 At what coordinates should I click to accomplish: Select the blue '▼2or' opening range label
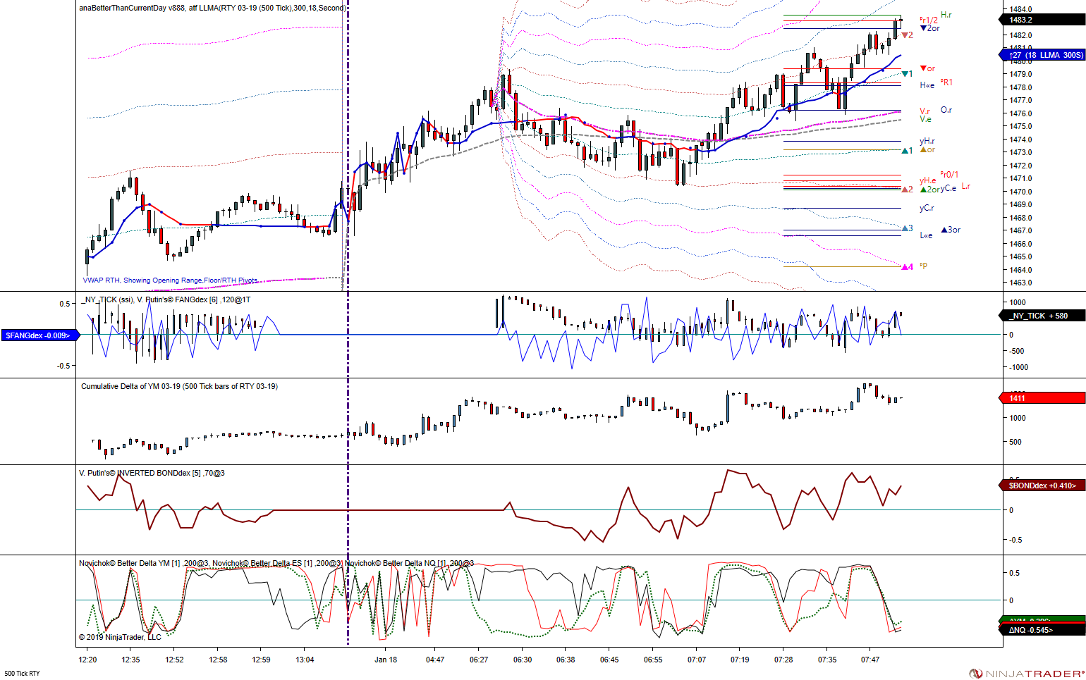930,28
